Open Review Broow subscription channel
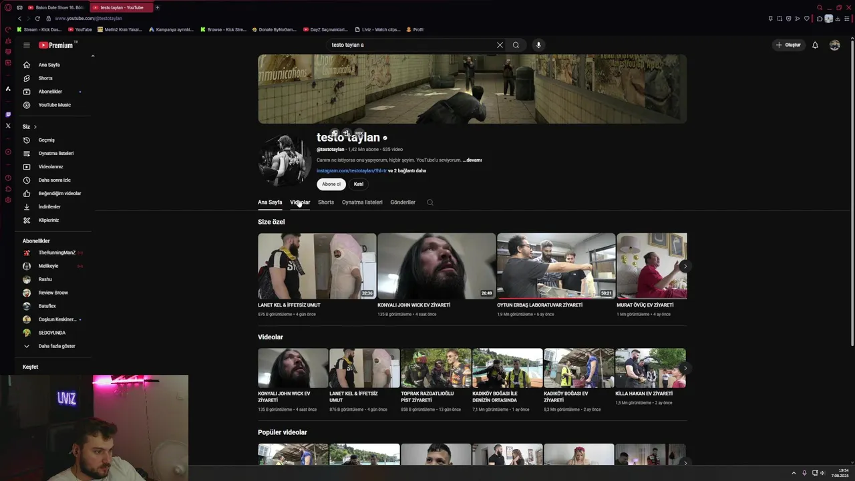Image resolution: width=855 pixels, height=481 pixels. coord(54,293)
